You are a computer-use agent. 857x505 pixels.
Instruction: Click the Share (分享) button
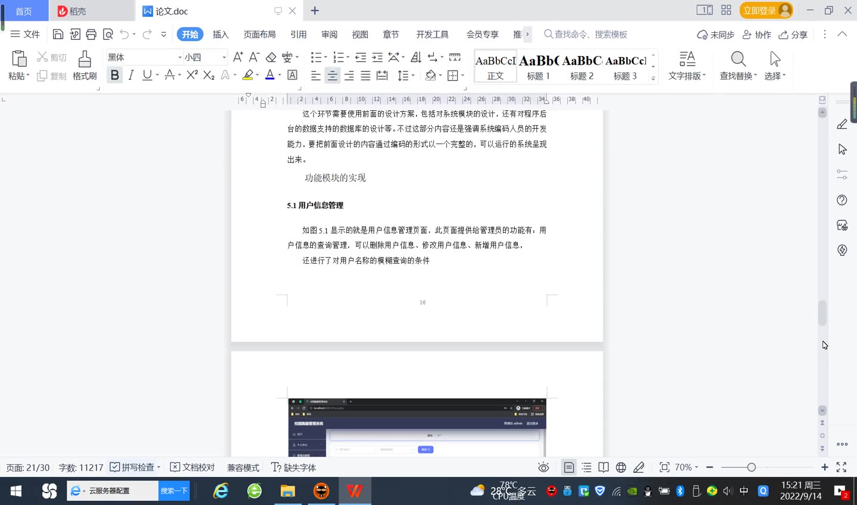click(793, 35)
